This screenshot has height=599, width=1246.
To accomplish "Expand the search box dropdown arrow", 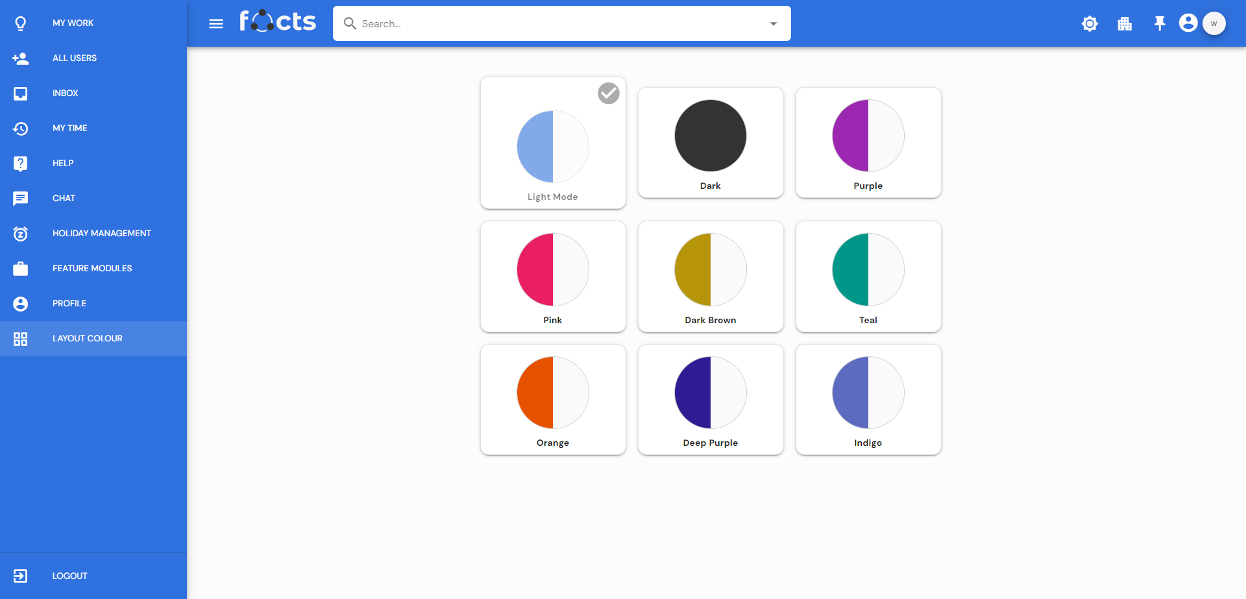I will pos(773,24).
